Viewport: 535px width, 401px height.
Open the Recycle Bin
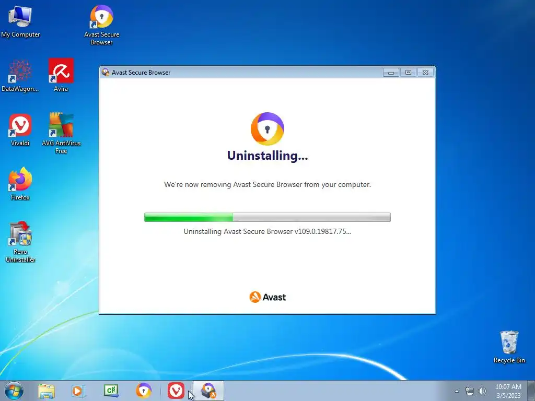(509, 347)
